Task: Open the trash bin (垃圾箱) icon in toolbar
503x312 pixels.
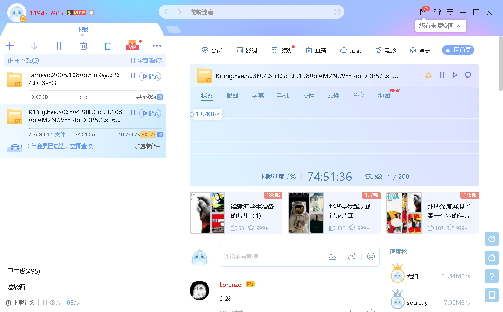Action: click(x=83, y=46)
